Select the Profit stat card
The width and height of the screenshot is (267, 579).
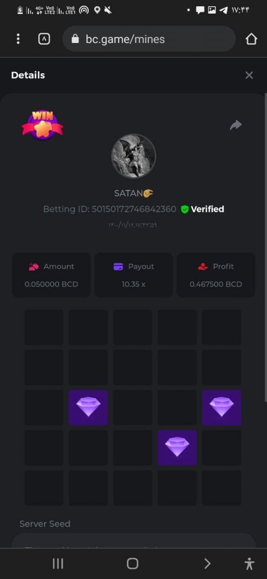216,275
